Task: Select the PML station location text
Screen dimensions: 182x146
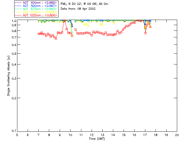Action: pos(84,4)
